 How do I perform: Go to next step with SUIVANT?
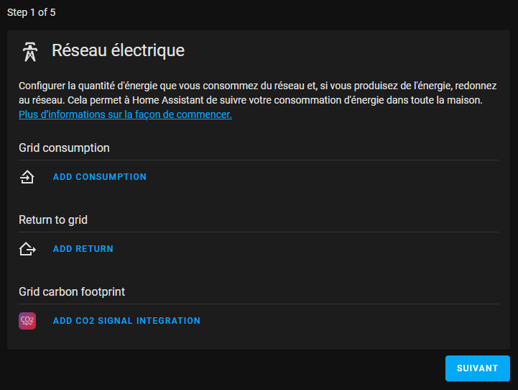coord(477,368)
